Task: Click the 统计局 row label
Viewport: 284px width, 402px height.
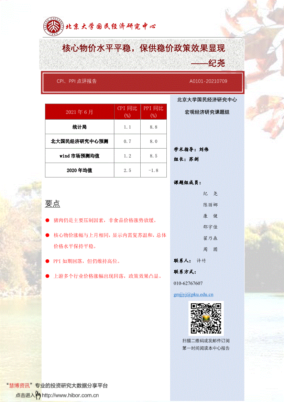Action: (79, 127)
